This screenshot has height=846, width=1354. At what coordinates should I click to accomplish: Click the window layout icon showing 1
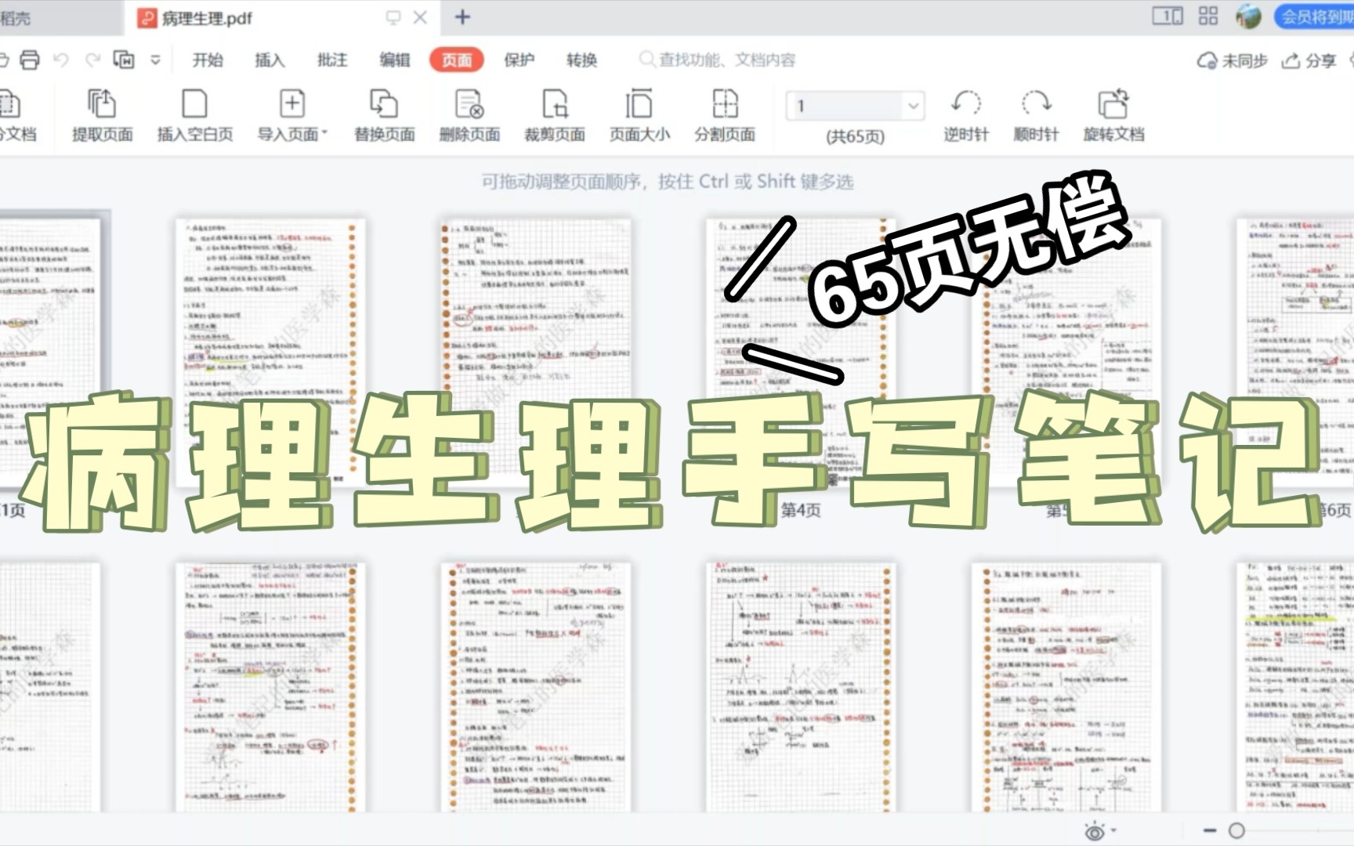tap(1168, 16)
